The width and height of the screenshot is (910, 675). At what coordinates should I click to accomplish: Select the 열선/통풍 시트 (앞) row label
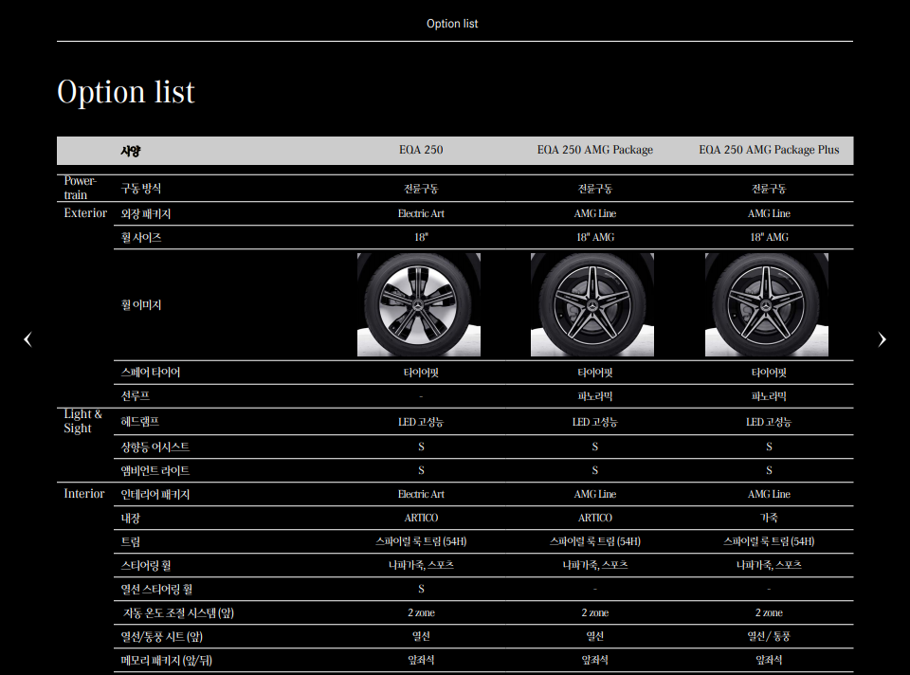pyautogui.click(x=162, y=637)
